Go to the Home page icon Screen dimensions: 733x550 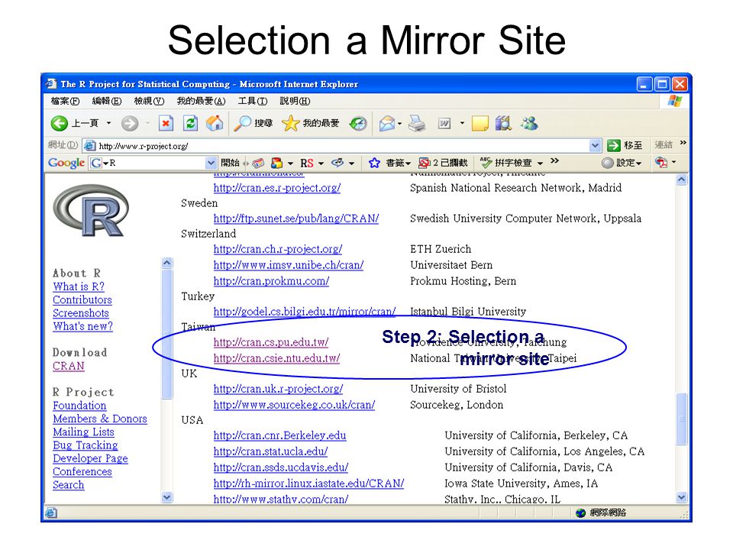coord(215,124)
